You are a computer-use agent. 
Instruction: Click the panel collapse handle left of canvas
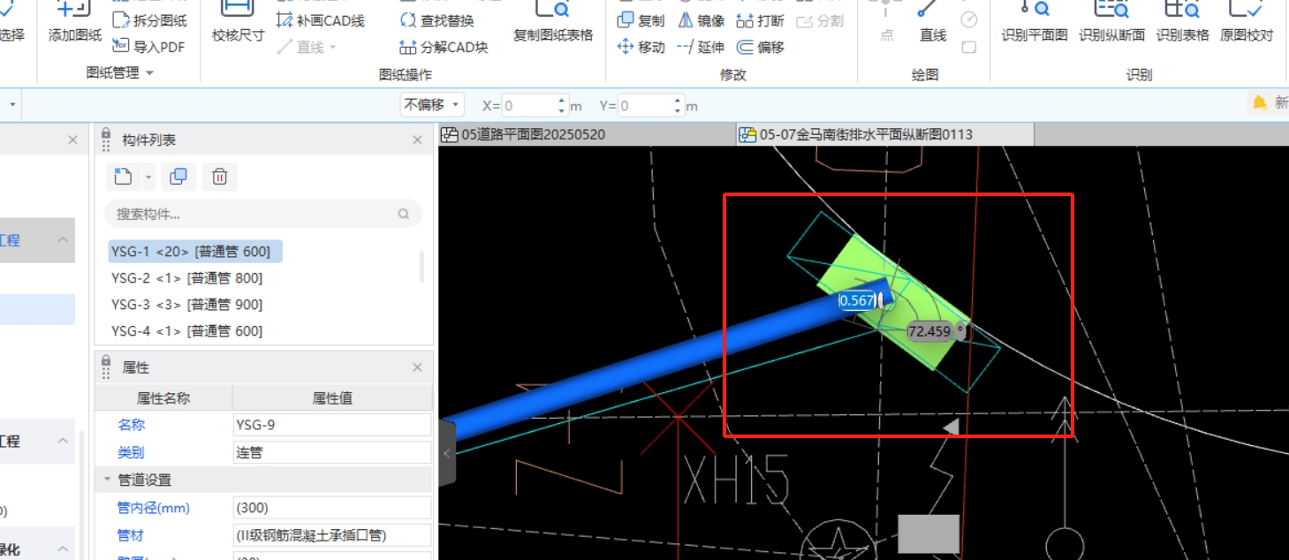click(447, 453)
